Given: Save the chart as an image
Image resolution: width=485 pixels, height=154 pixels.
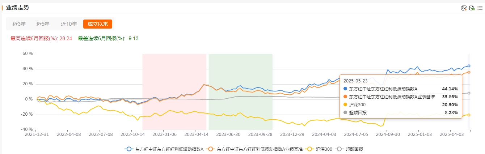Looking at the screenshot, I should tap(464, 8).
